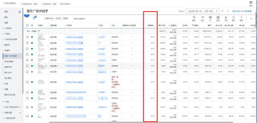Click the 下载 download icon

(226, 17)
